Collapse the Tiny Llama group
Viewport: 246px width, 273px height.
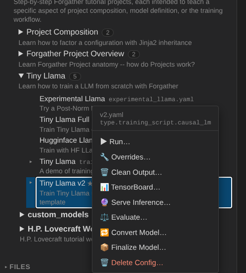pos(21,76)
